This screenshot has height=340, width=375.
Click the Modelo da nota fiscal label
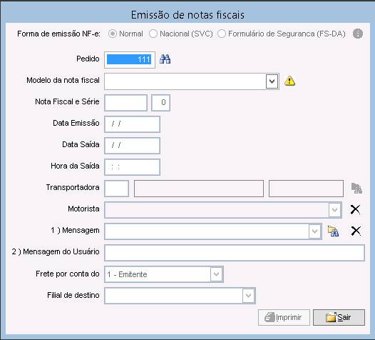point(63,80)
